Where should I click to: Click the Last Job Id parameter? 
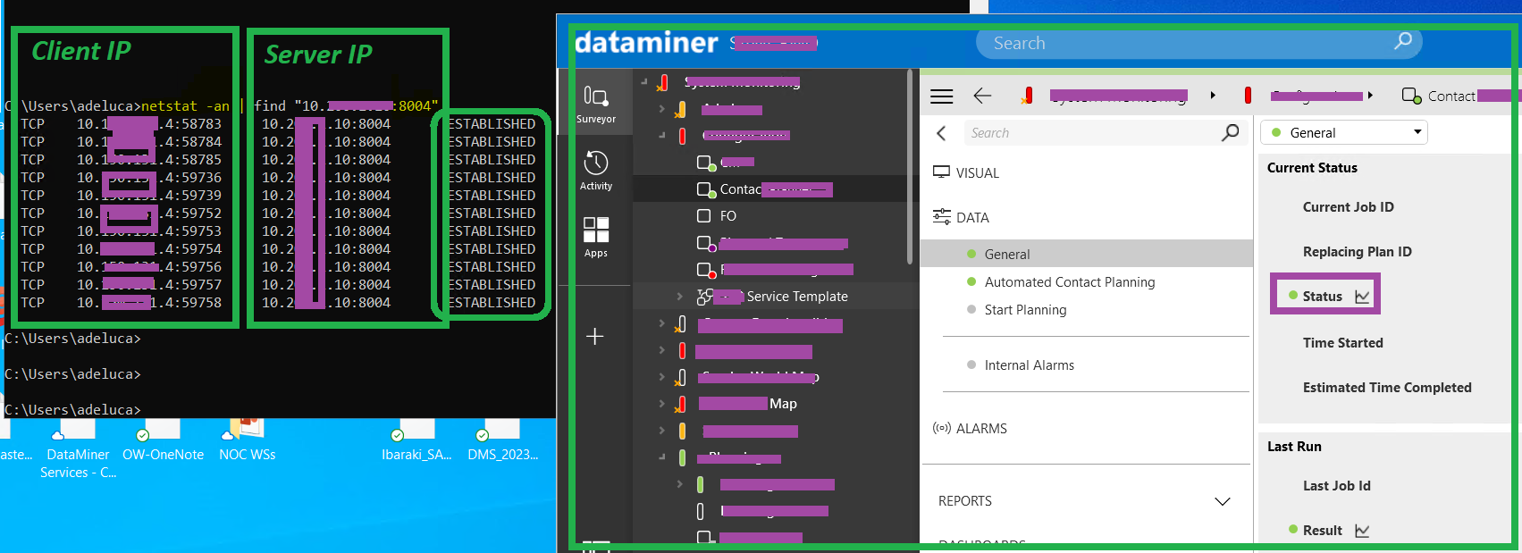(x=1336, y=486)
